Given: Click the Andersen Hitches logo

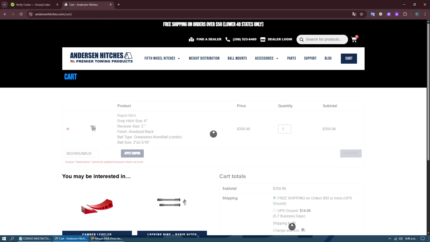Looking at the screenshot, I should [x=101, y=57].
